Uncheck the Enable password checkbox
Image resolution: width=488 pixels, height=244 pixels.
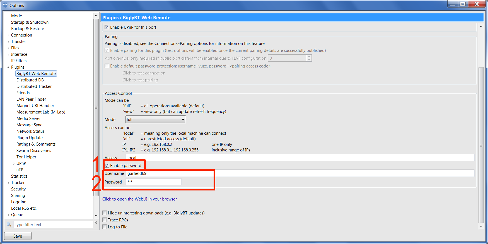pyautogui.click(x=107, y=165)
